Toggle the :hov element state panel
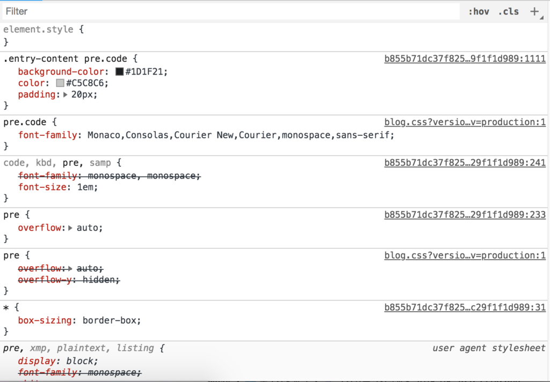 click(x=479, y=12)
